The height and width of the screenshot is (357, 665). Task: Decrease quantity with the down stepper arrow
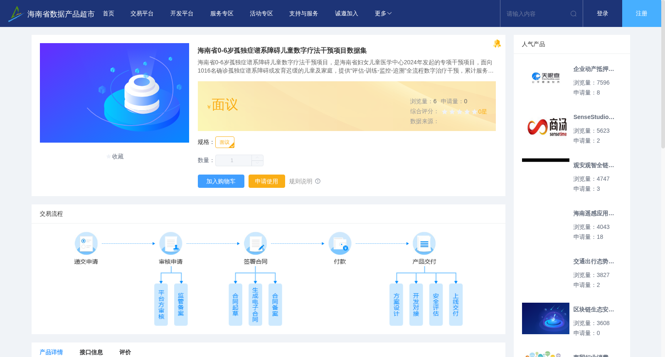coord(258,163)
